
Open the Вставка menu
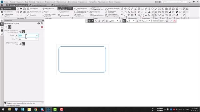pos(32,2)
